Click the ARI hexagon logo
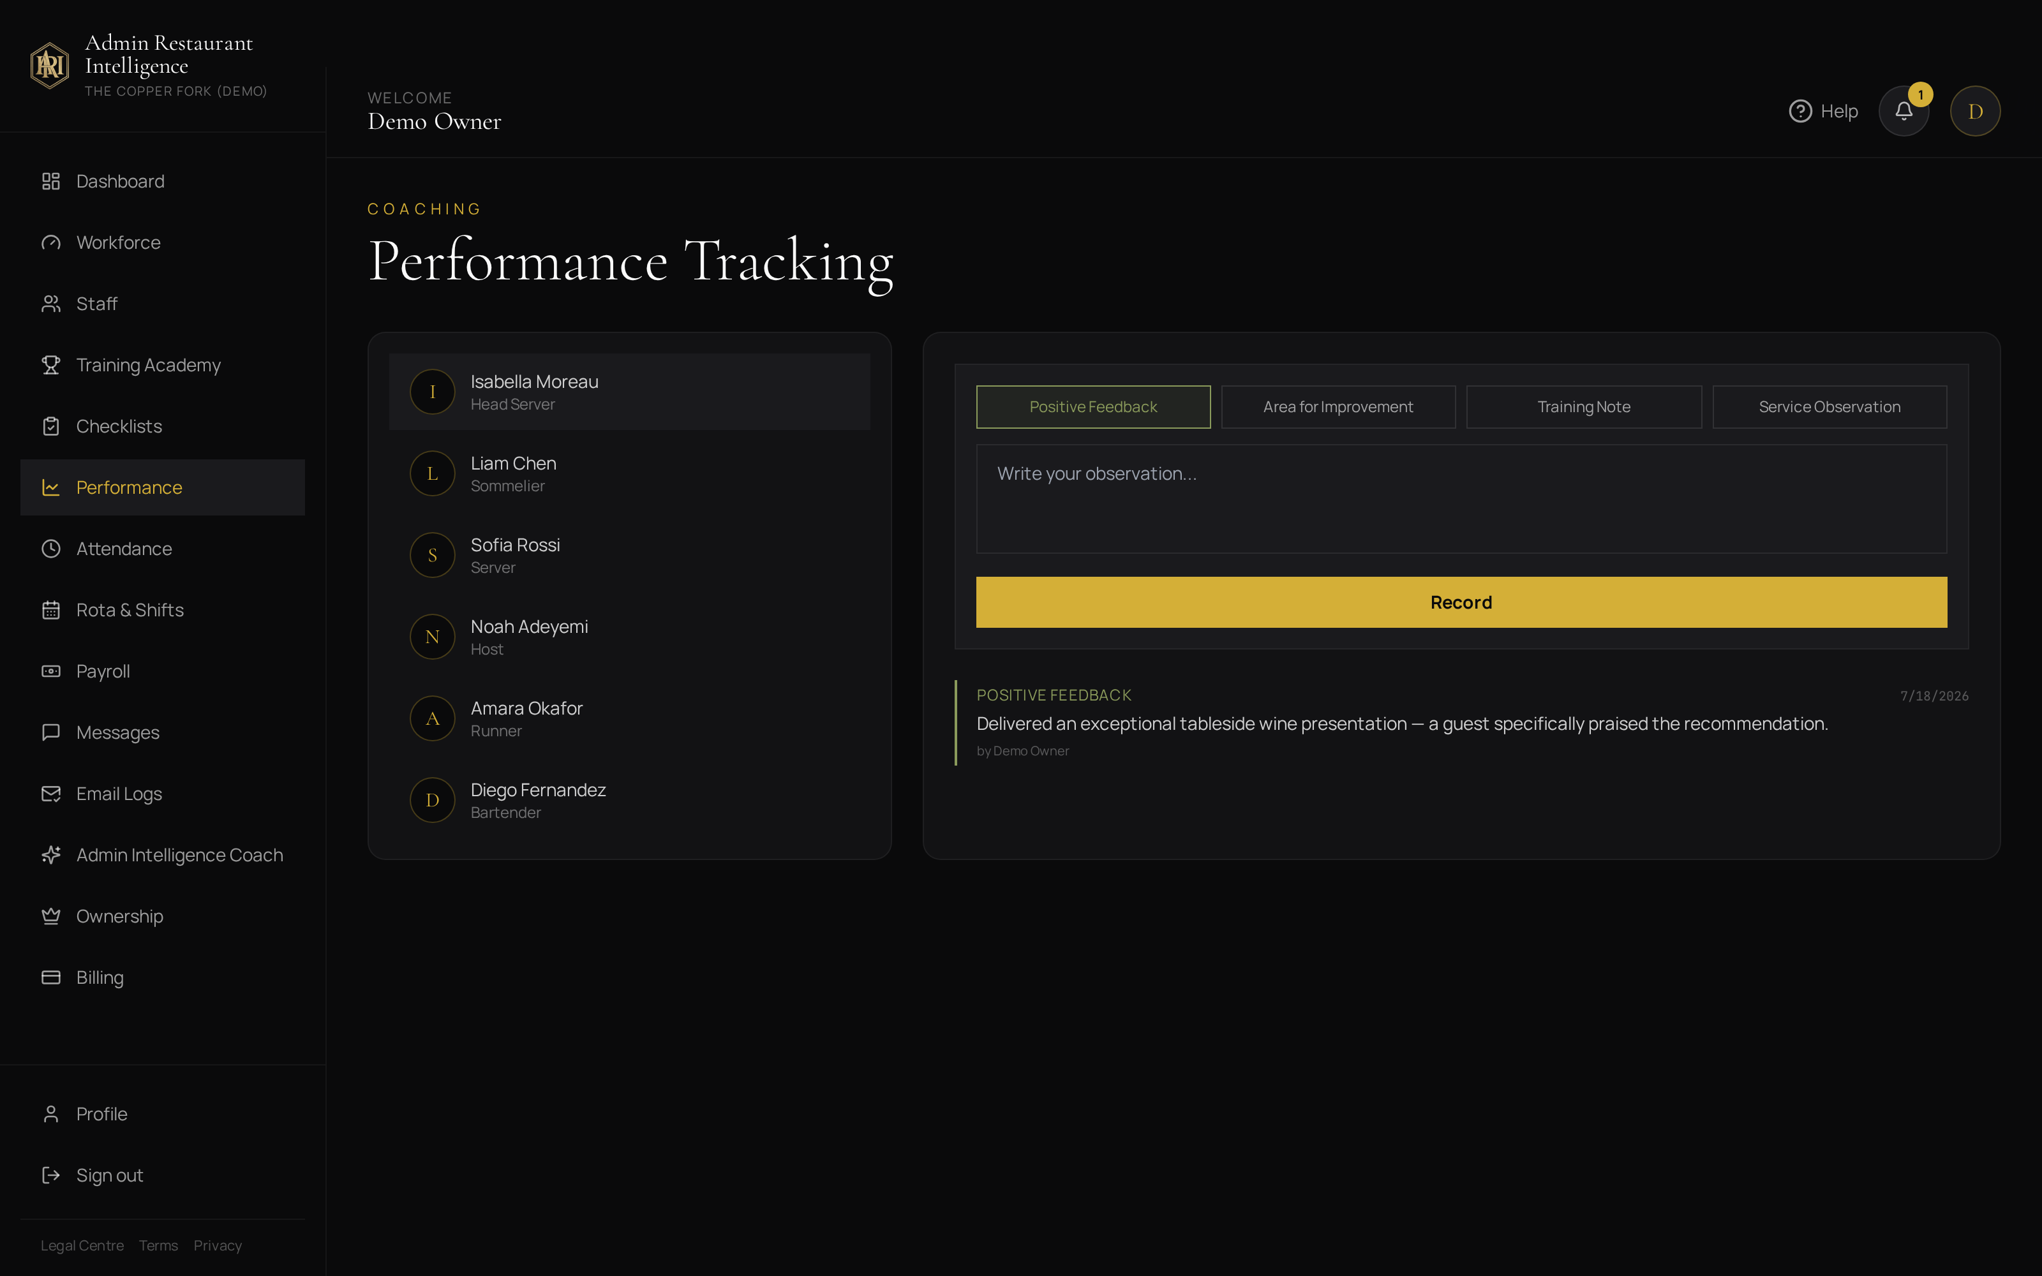This screenshot has width=2042, height=1276. (x=50, y=65)
